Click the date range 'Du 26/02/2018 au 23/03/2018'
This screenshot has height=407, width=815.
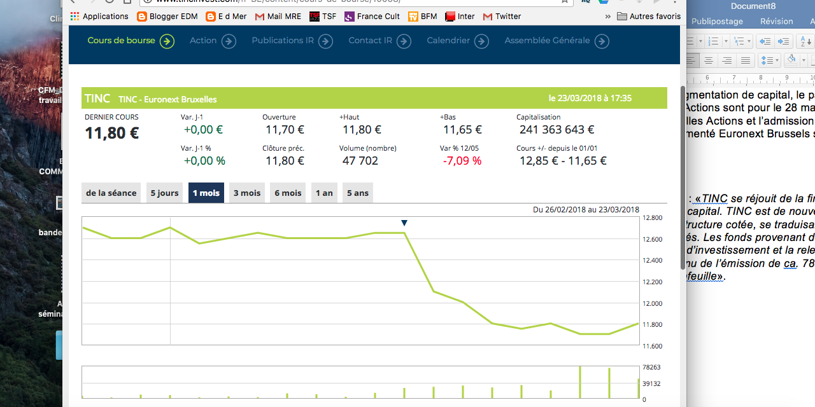point(586,210)
